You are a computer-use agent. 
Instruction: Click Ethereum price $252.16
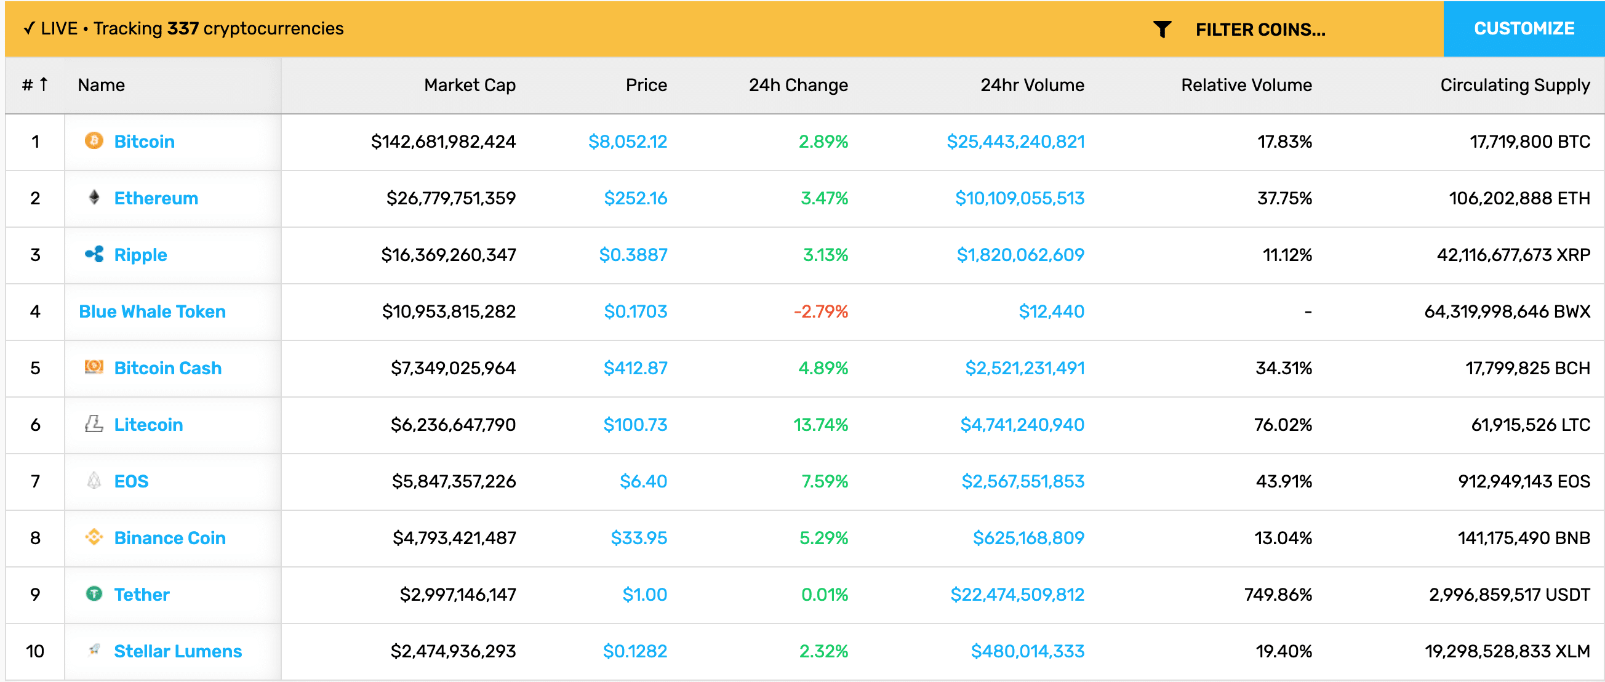(636, 198)
